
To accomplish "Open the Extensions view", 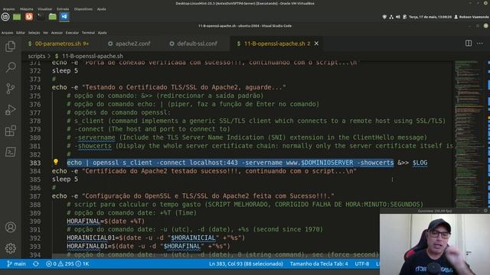I will pyautogui.click(x=10, y=131).
